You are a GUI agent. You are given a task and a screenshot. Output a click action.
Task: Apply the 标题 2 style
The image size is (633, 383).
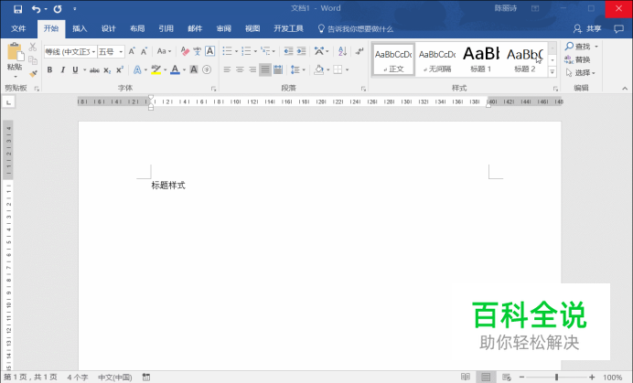coord(525,59)
